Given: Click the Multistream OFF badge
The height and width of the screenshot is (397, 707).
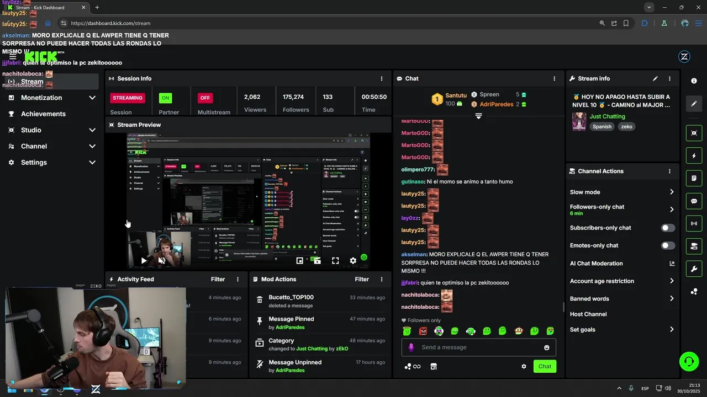Looking at the screenshot, I should pyautogui.click(x=205, y=98).
